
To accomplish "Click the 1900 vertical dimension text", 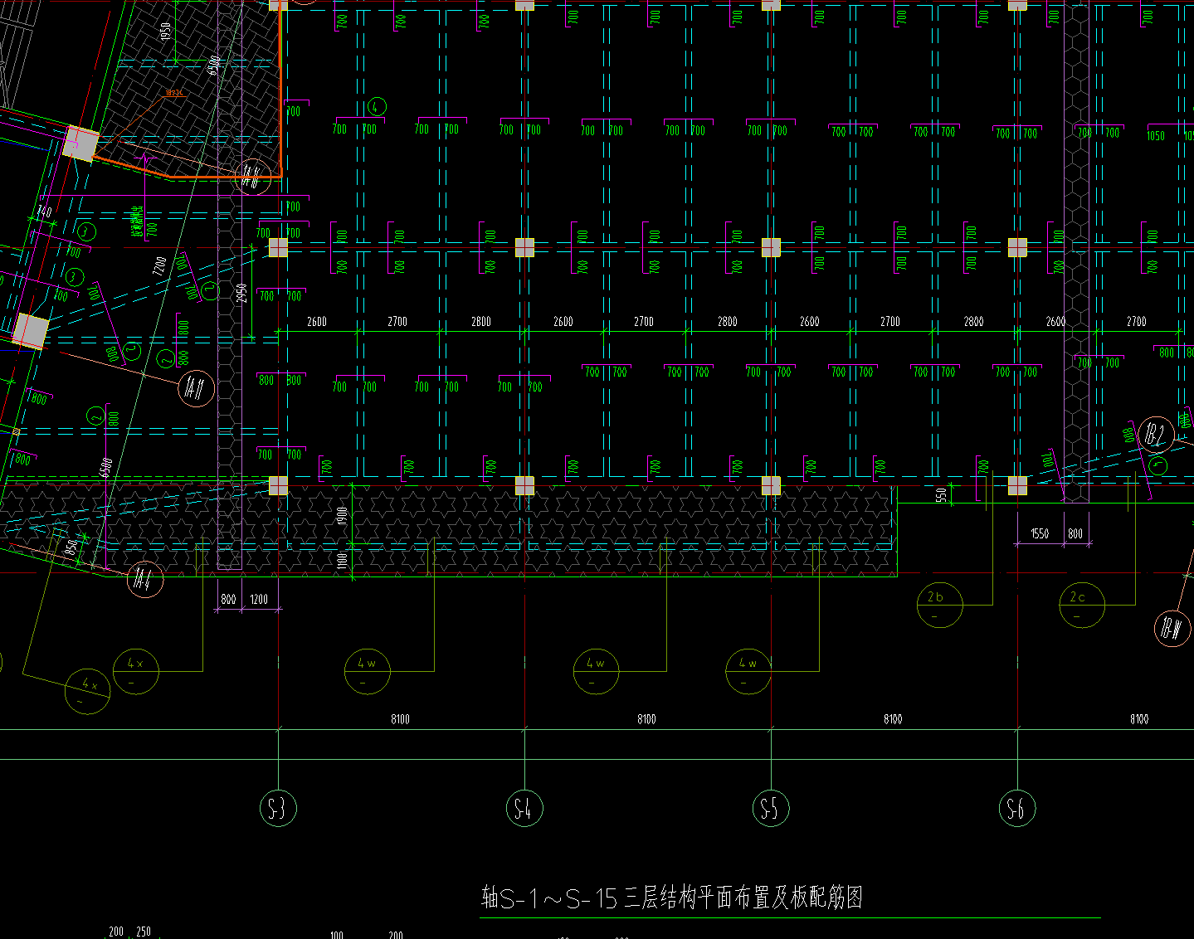I will [342, 516].
